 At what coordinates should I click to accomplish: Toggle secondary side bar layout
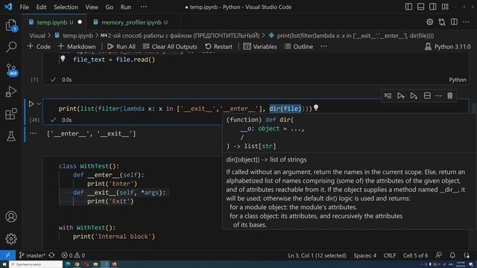(432, 7)
